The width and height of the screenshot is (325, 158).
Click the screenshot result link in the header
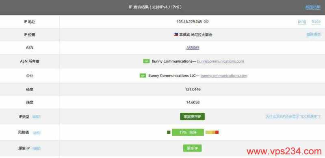[313, 7]
